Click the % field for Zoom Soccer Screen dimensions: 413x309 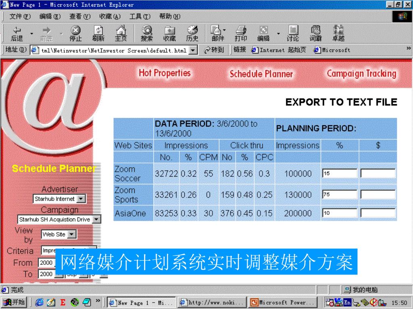(340, 173)
